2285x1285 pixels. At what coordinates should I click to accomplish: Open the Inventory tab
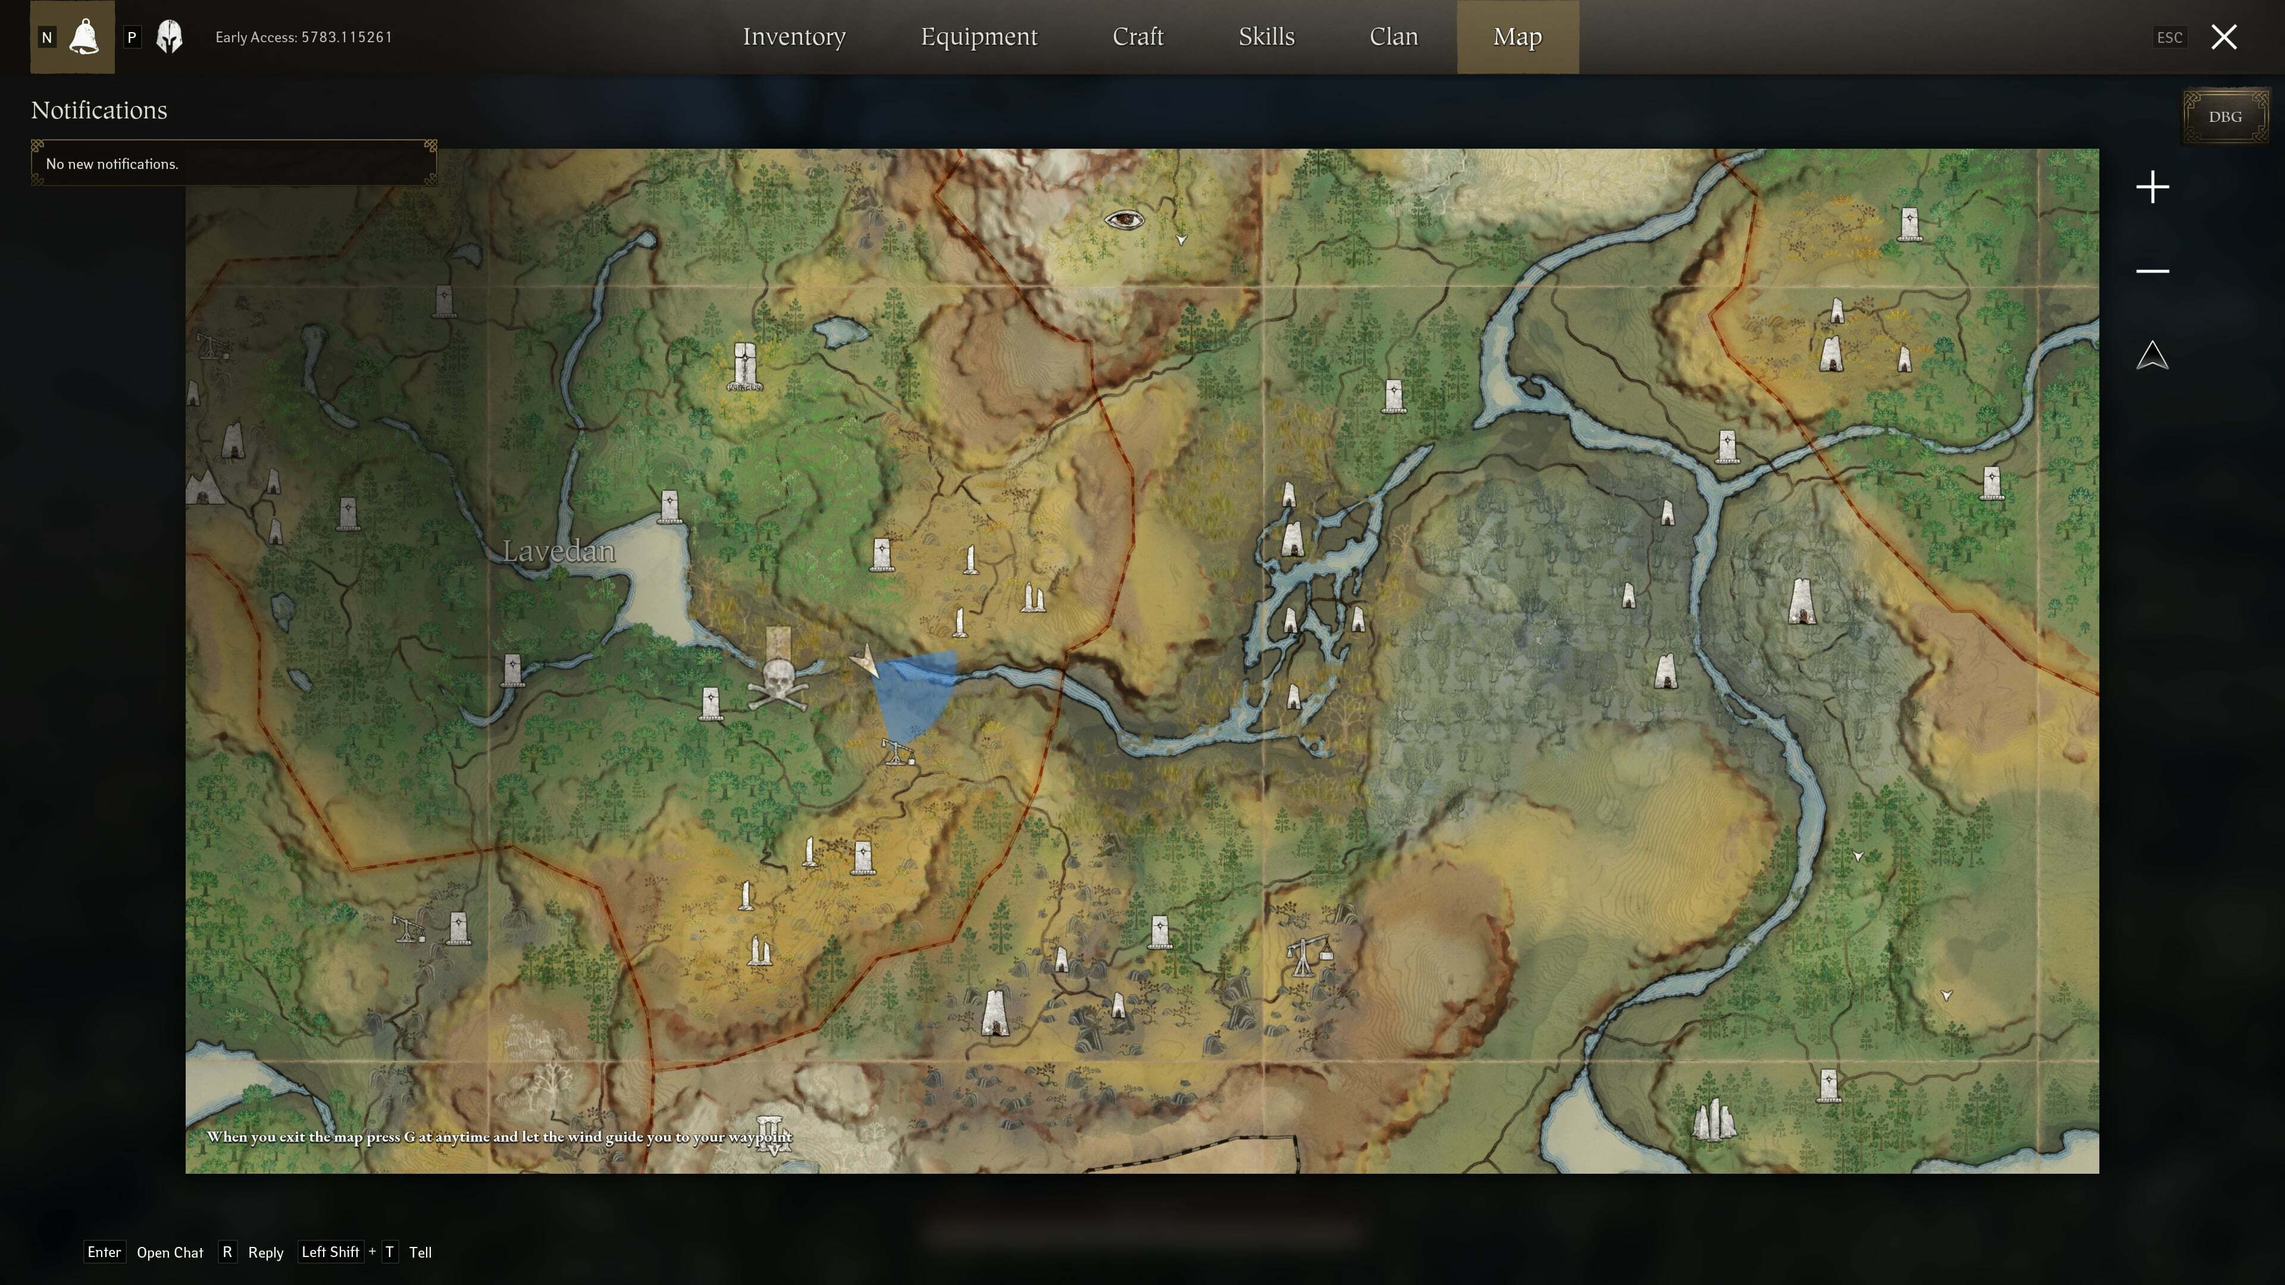pyautogui.click(x=794, y=36)
